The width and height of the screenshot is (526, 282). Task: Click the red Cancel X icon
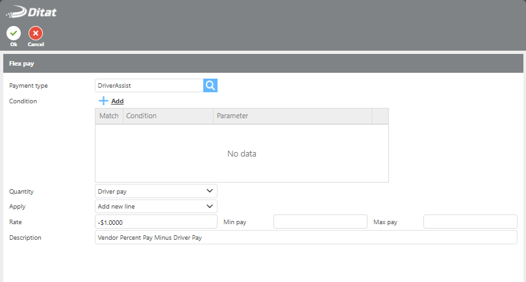(36, 33)
